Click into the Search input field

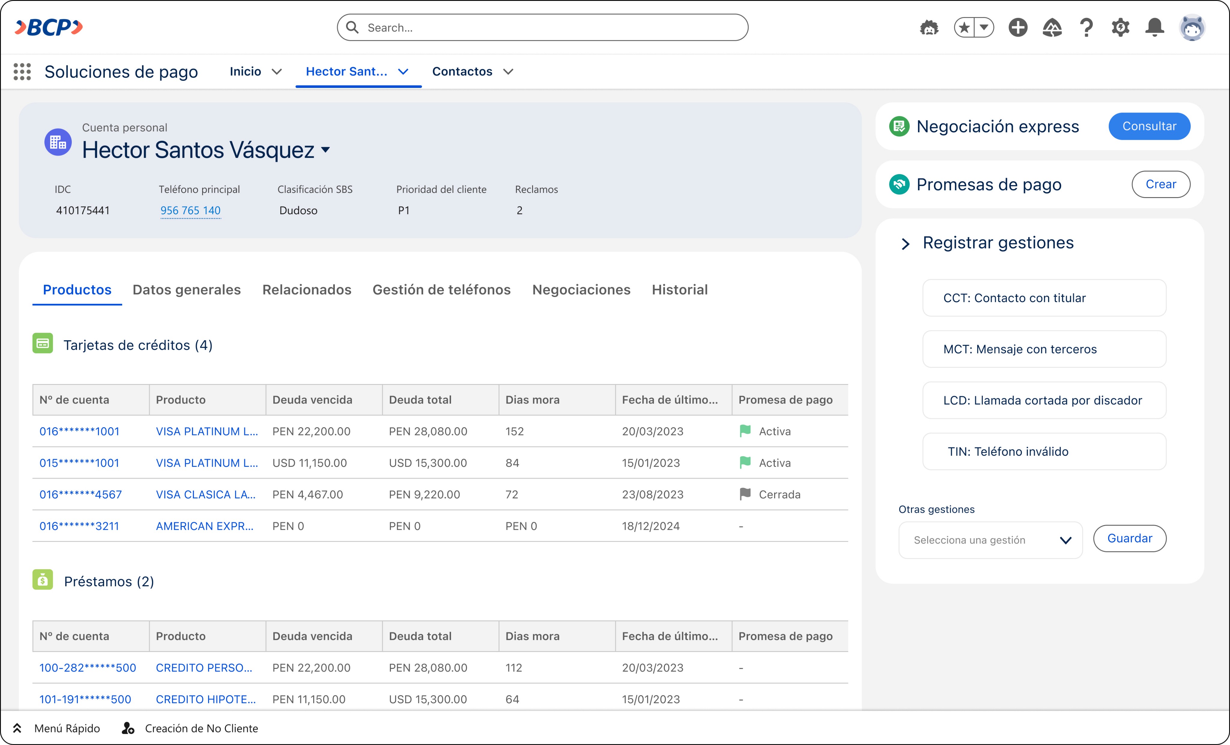[x=549, y=27]
